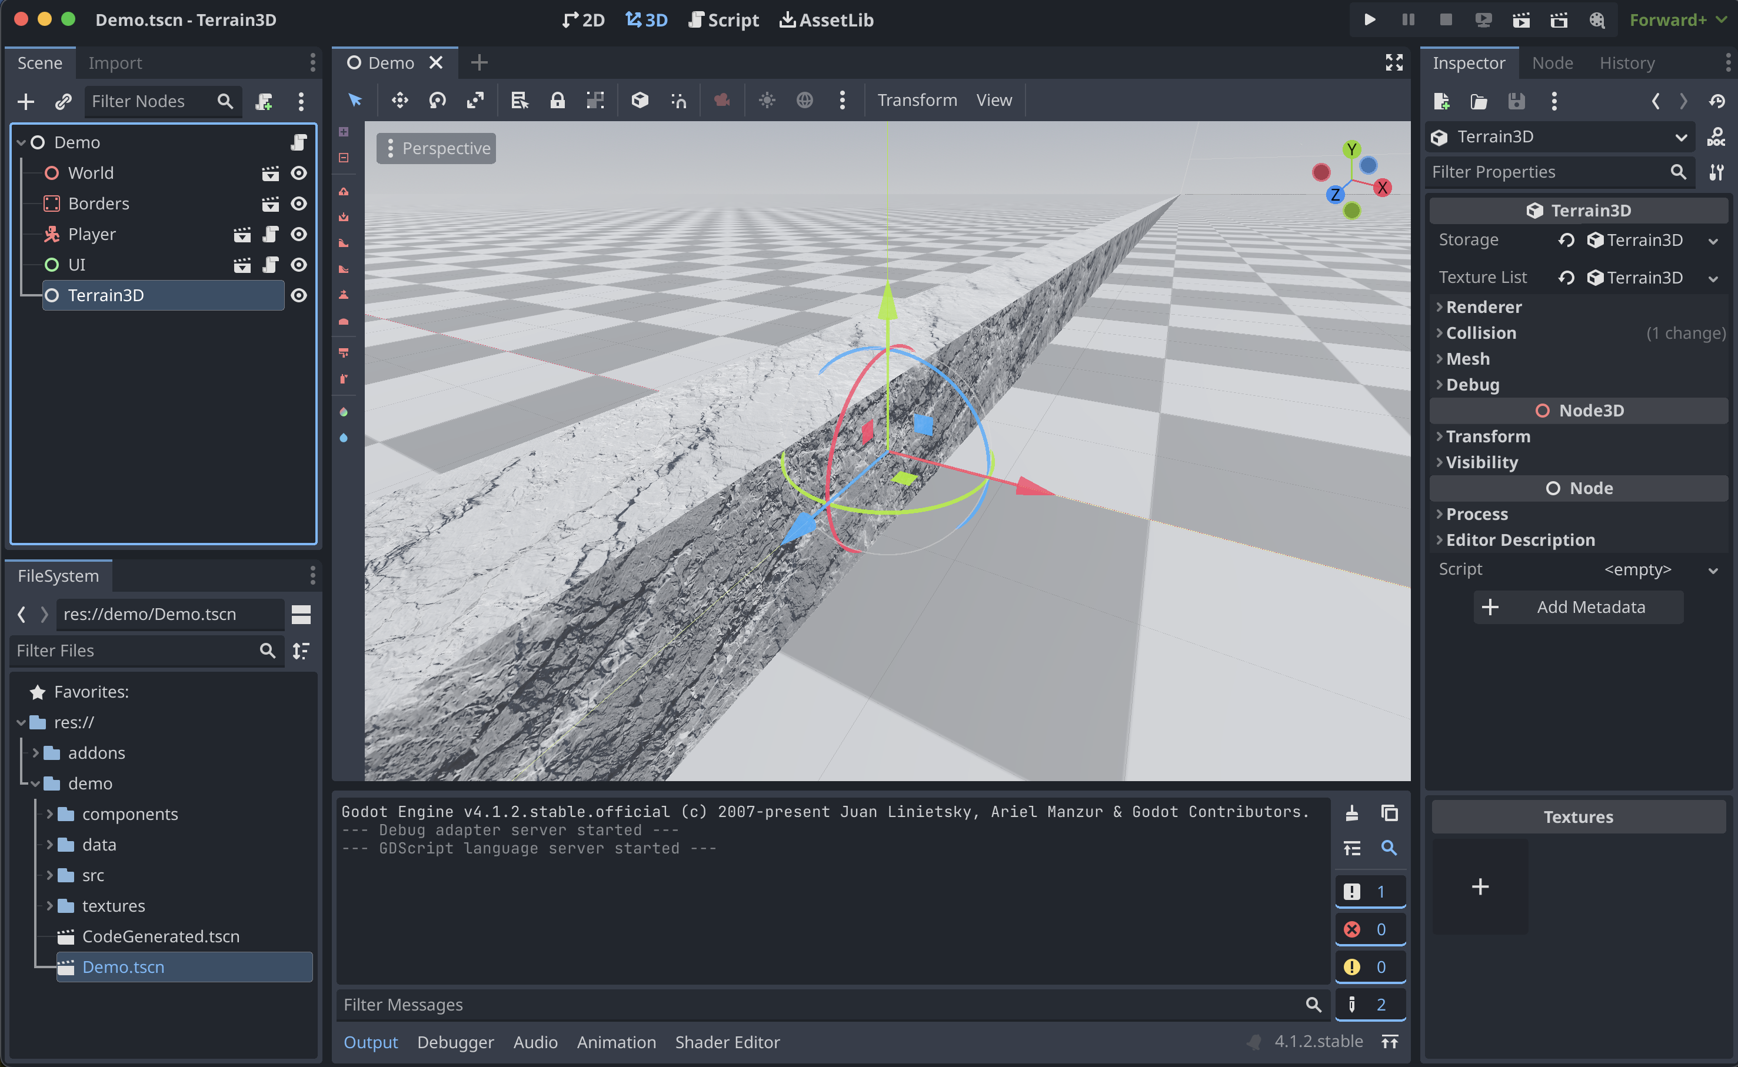Image resolution: width=1738 pixels, height=1067 pixels.
Task: Select the Rotate tool
Action: [437, 100]
